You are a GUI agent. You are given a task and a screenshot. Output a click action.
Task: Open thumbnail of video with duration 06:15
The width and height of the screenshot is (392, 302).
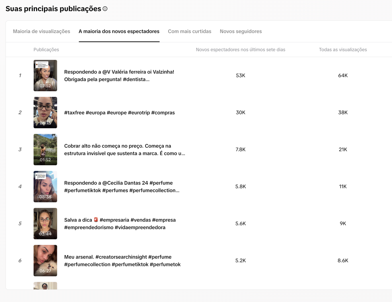click(45, 112)
